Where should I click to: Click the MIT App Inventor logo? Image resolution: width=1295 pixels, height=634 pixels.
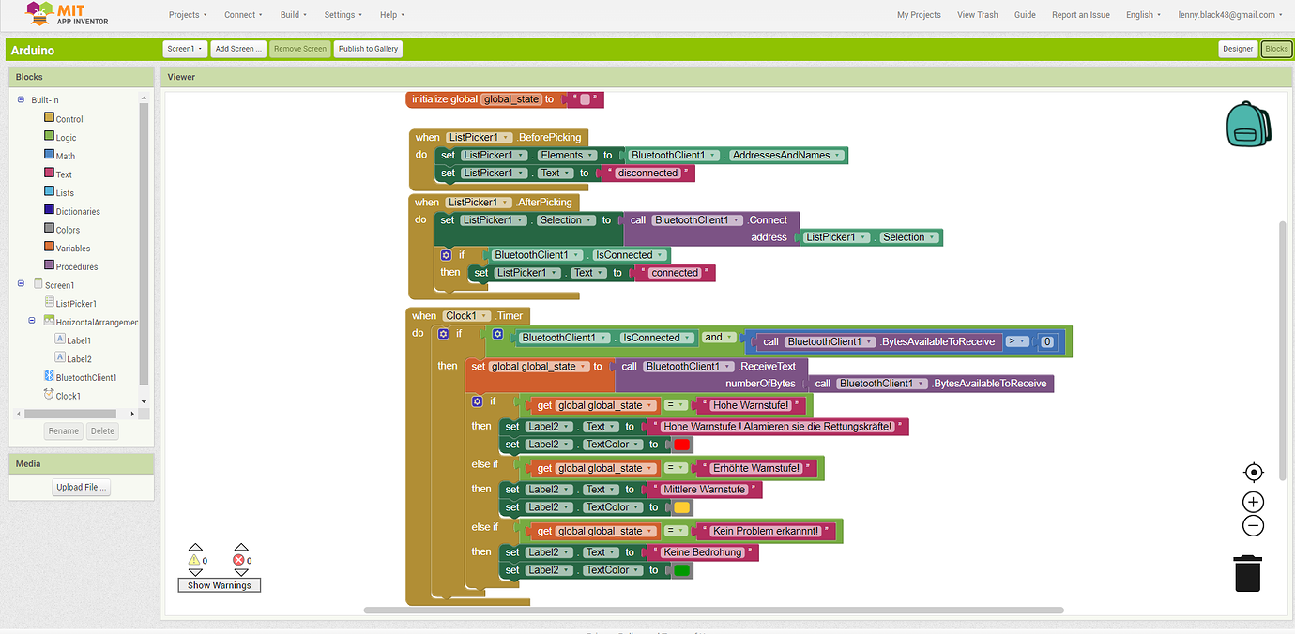(x=67, y=14)
